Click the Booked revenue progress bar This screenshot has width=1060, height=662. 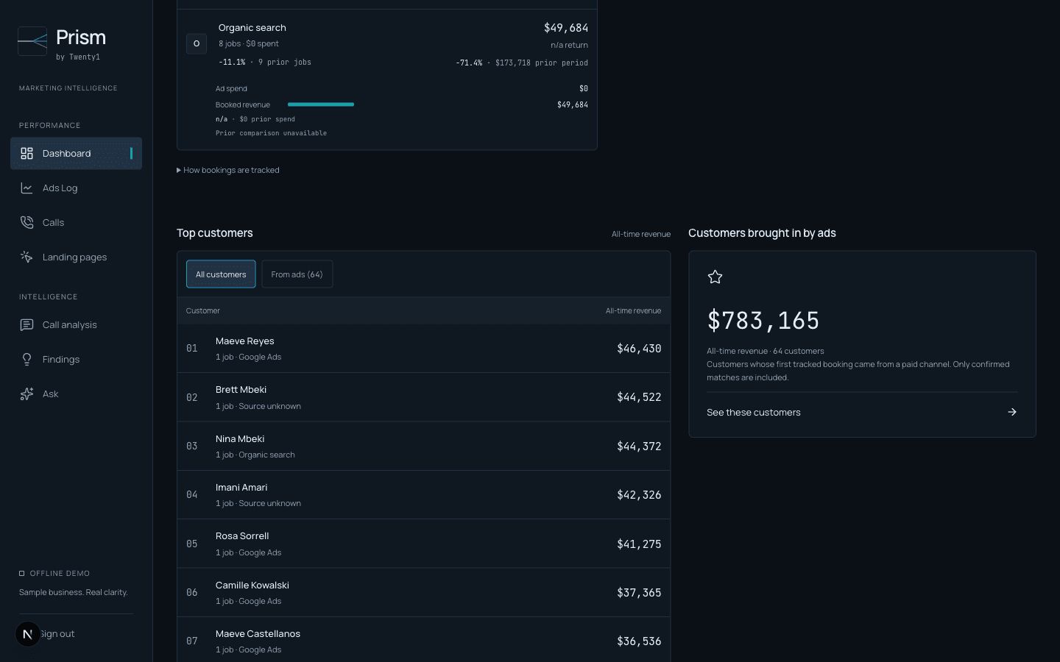pyautogui.click(x=321, y=104)
